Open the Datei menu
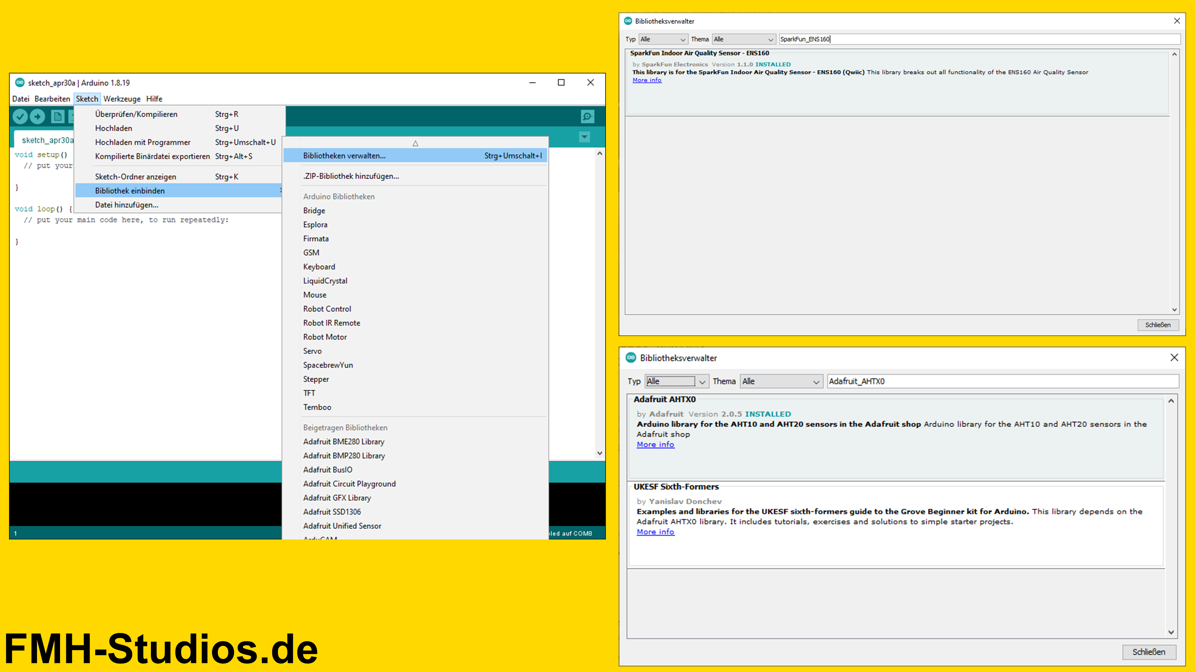The height and width of the screenshot is (672, 1195). pos(21,99)
